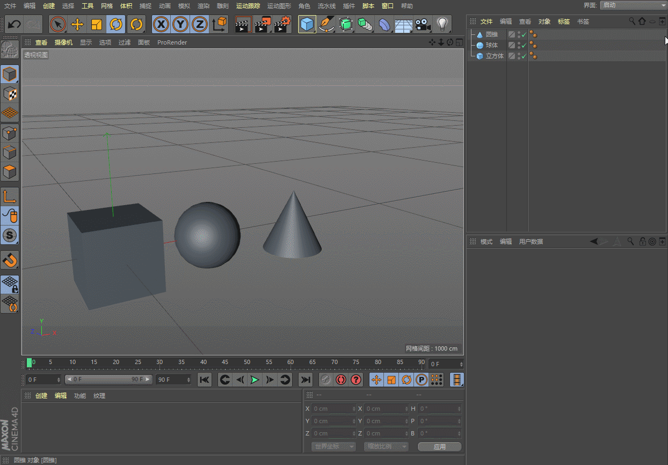Toggle Viewport Solo S icon
Image resolution: width=668 pixels, height=465 pixels.
[x=10, y=235]
